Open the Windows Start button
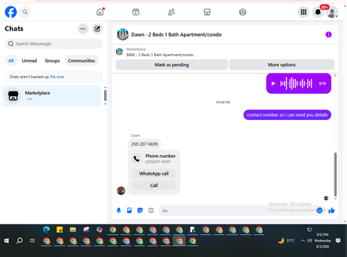 tap(6, 241)
